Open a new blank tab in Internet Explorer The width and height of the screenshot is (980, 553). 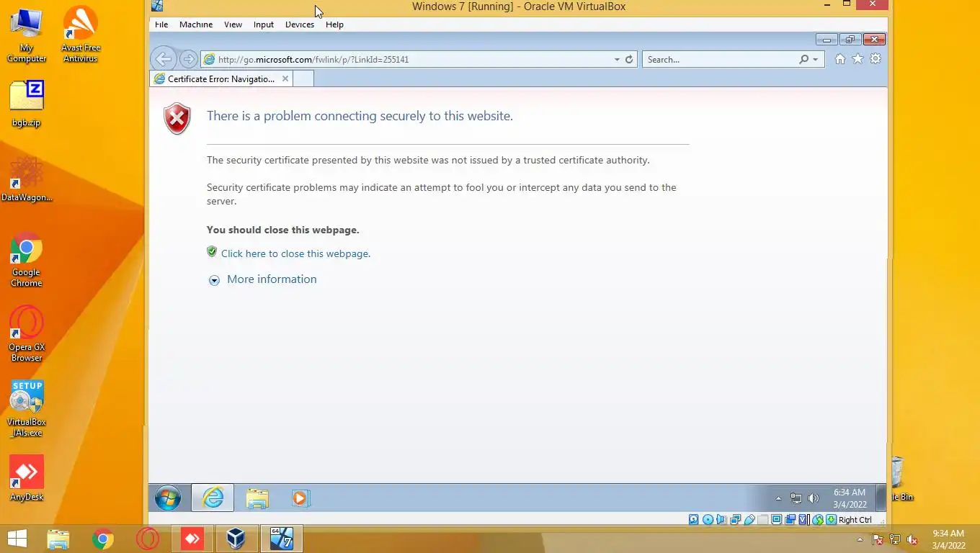click(x=303, y=79)
